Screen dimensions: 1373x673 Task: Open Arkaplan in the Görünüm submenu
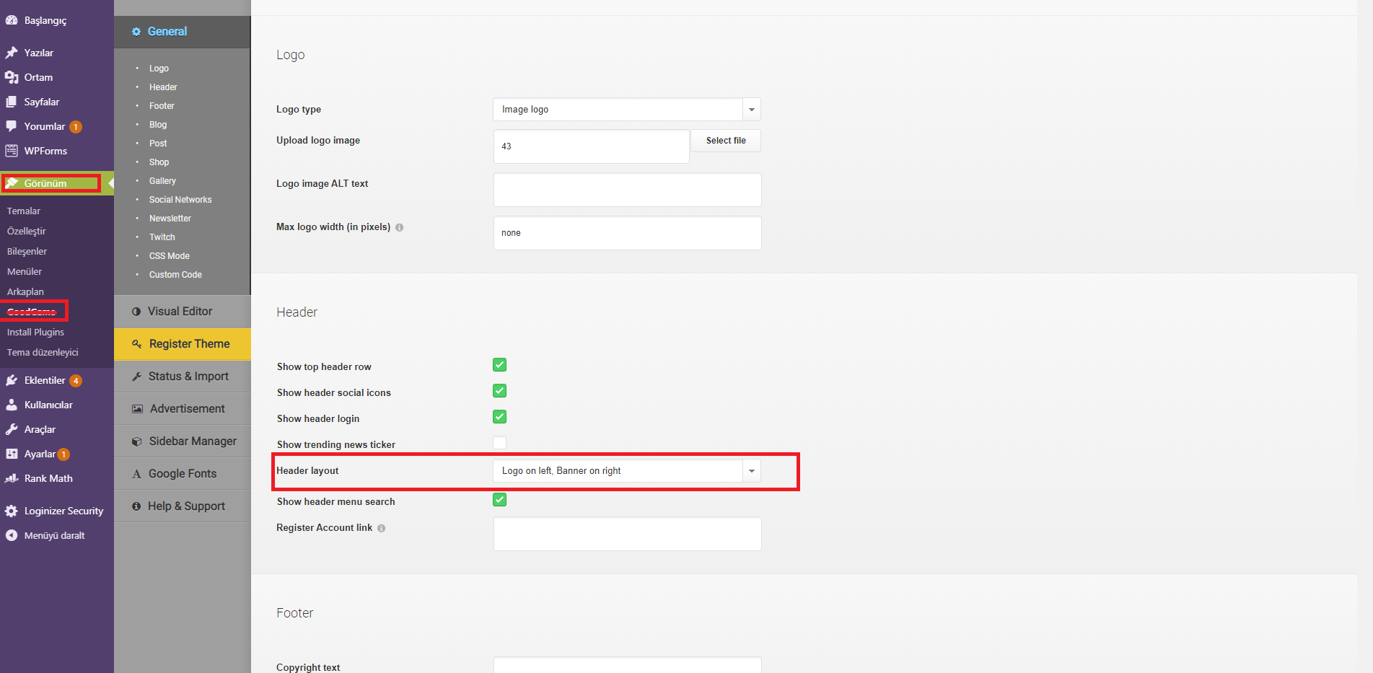(x=25, y=292)
